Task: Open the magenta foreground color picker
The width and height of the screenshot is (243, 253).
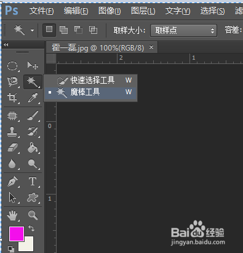Action: pyautogui.click(x=17, y=234)
